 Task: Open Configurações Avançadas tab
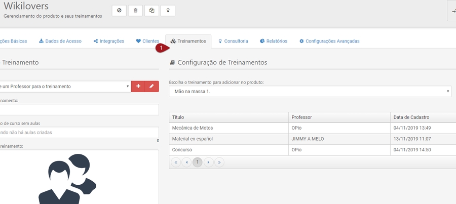click(x=329, y=41)
